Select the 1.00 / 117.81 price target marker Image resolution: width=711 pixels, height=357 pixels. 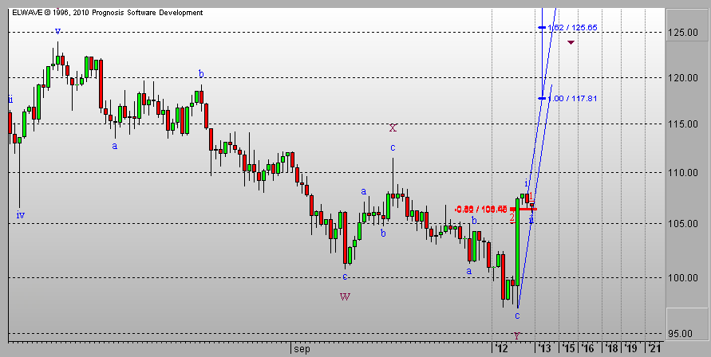click(570, 99)
